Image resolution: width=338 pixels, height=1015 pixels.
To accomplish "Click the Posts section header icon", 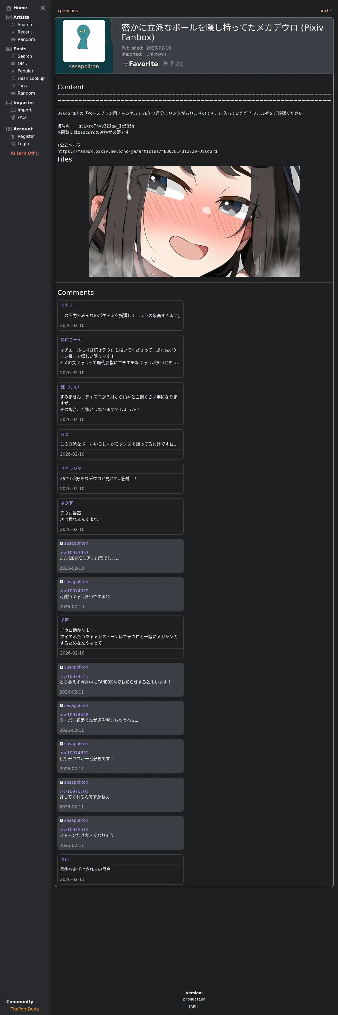I will tap(9, 49).
